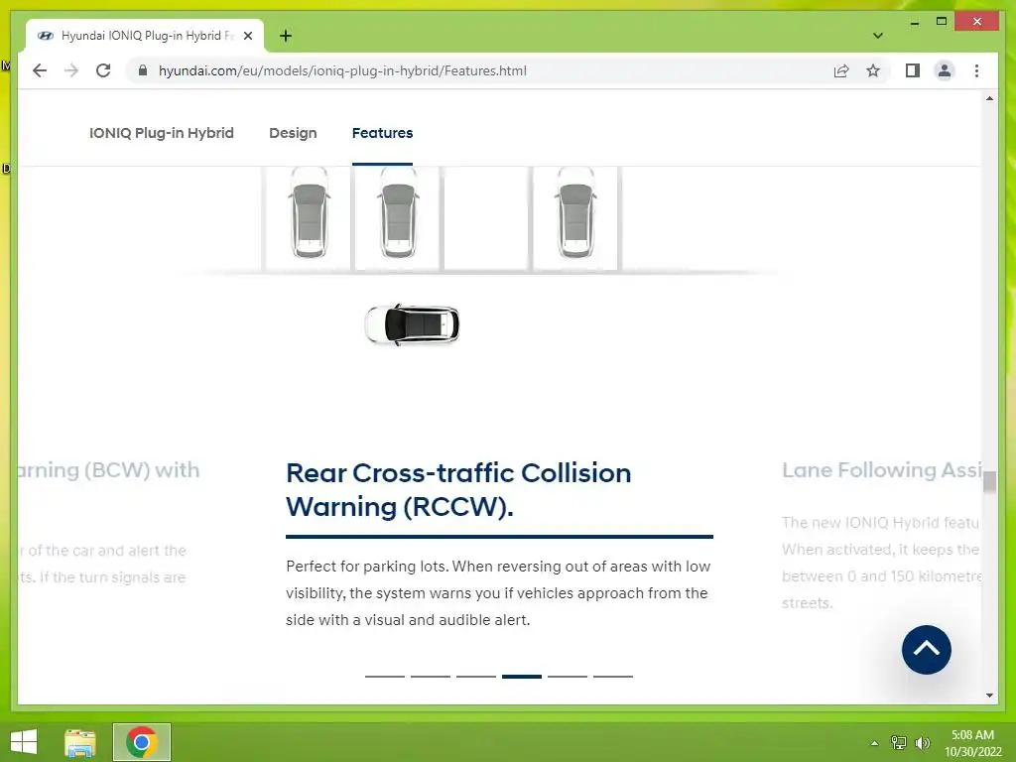The width and height of the screenshot is (1016, 762).
Task: Jump to the third carousel slide indicator
Action: pyautogui.click(x=476, y=676)
